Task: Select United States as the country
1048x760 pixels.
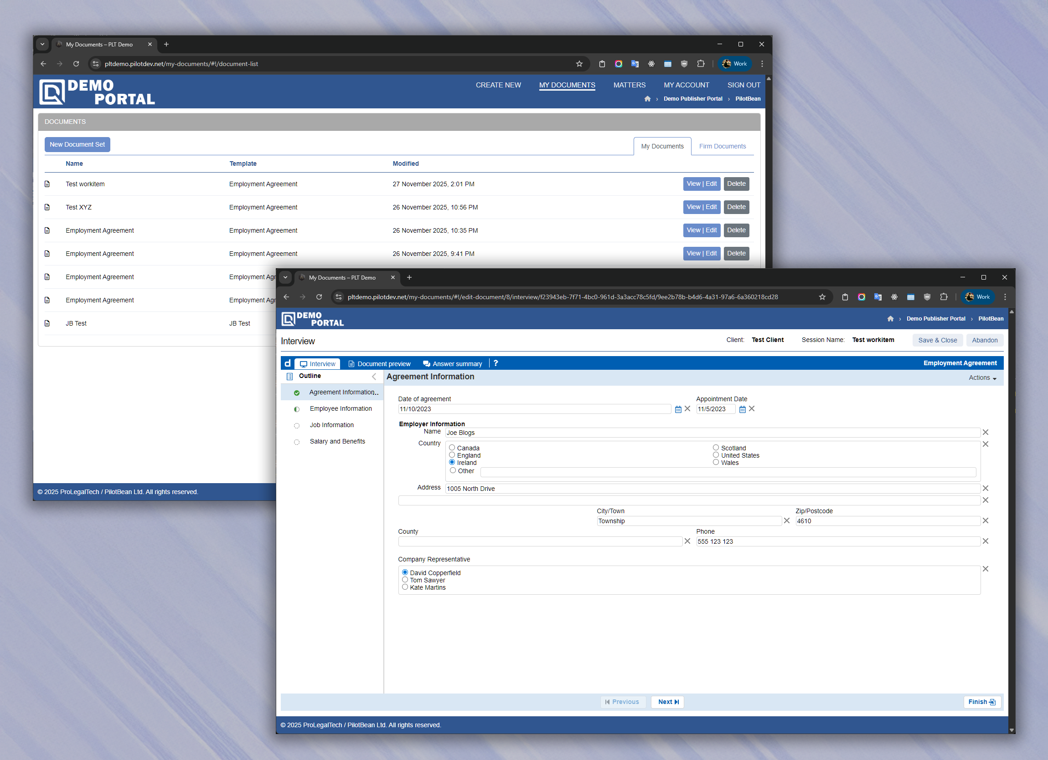Action: coord(716,455)
